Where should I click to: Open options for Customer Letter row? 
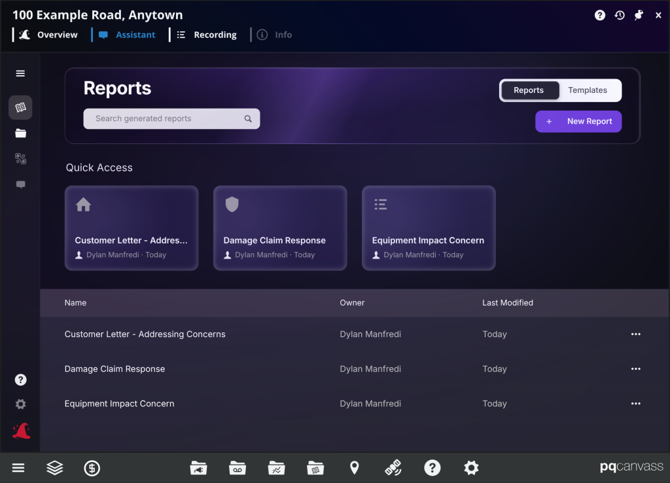(x=636, y=334)
